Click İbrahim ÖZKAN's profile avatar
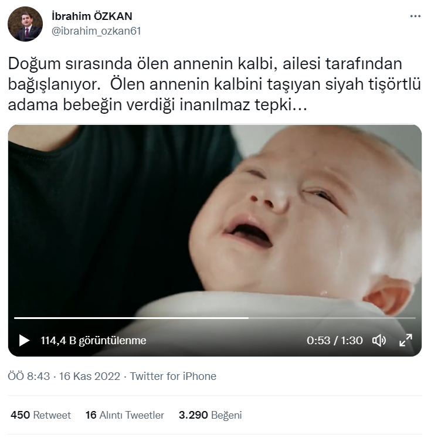This screenshot has height=438, width=431. pos(25,24)
